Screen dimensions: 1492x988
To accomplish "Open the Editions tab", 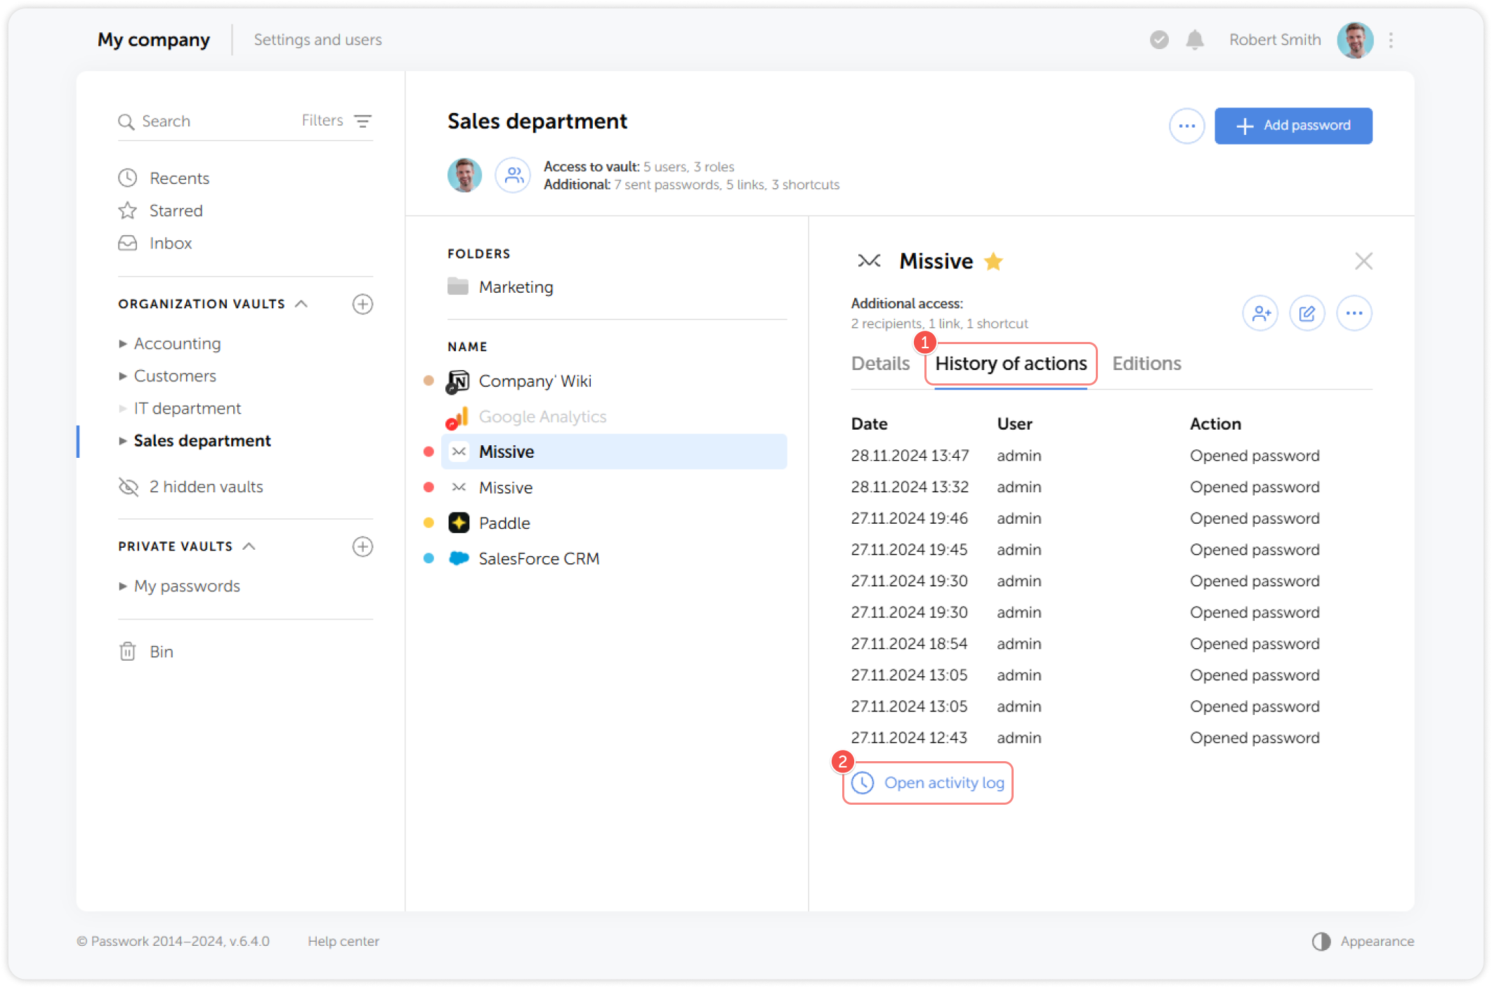I will [x=1146, y=364].
